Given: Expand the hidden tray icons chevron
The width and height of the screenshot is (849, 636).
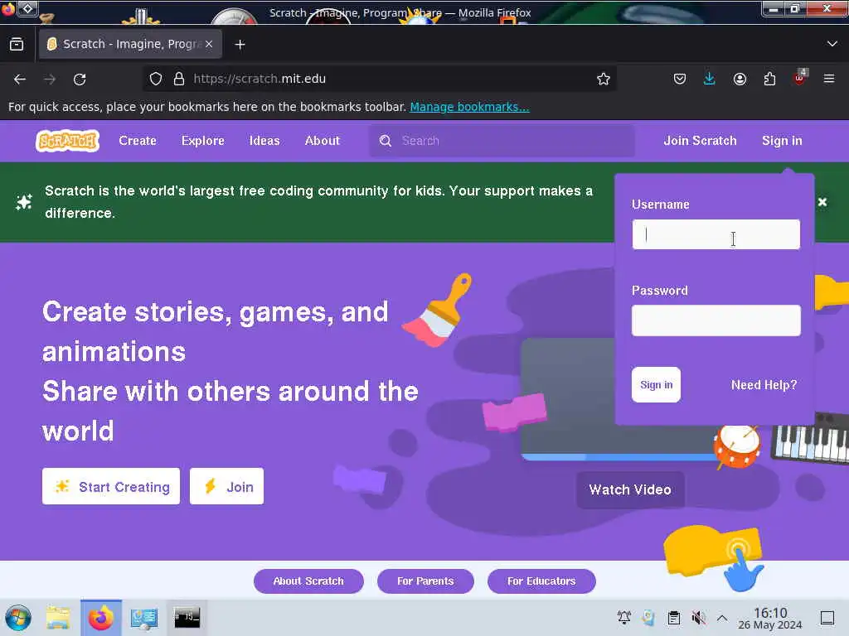Looking at the screenshot, I should pos(722,617).
